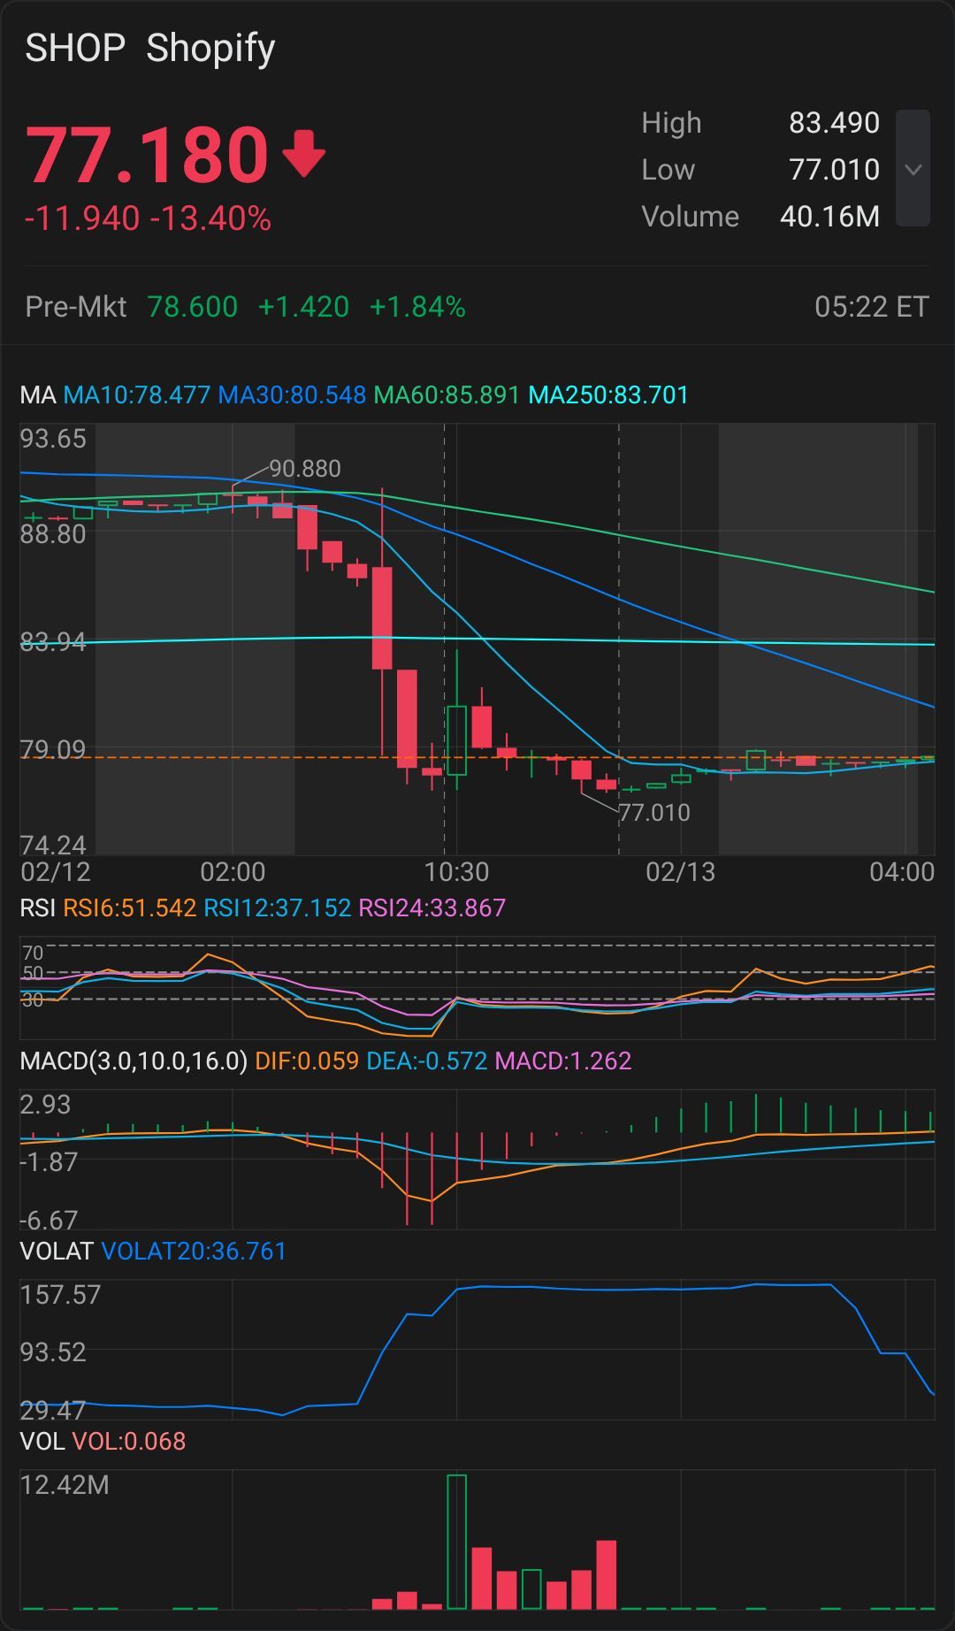Tap the 12.42M volume scale label

[65, 1485]
